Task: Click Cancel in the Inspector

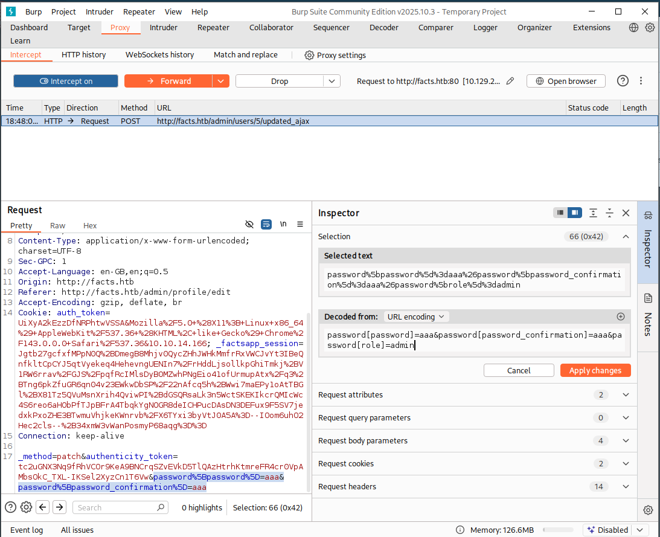Action: pos(519,371)
